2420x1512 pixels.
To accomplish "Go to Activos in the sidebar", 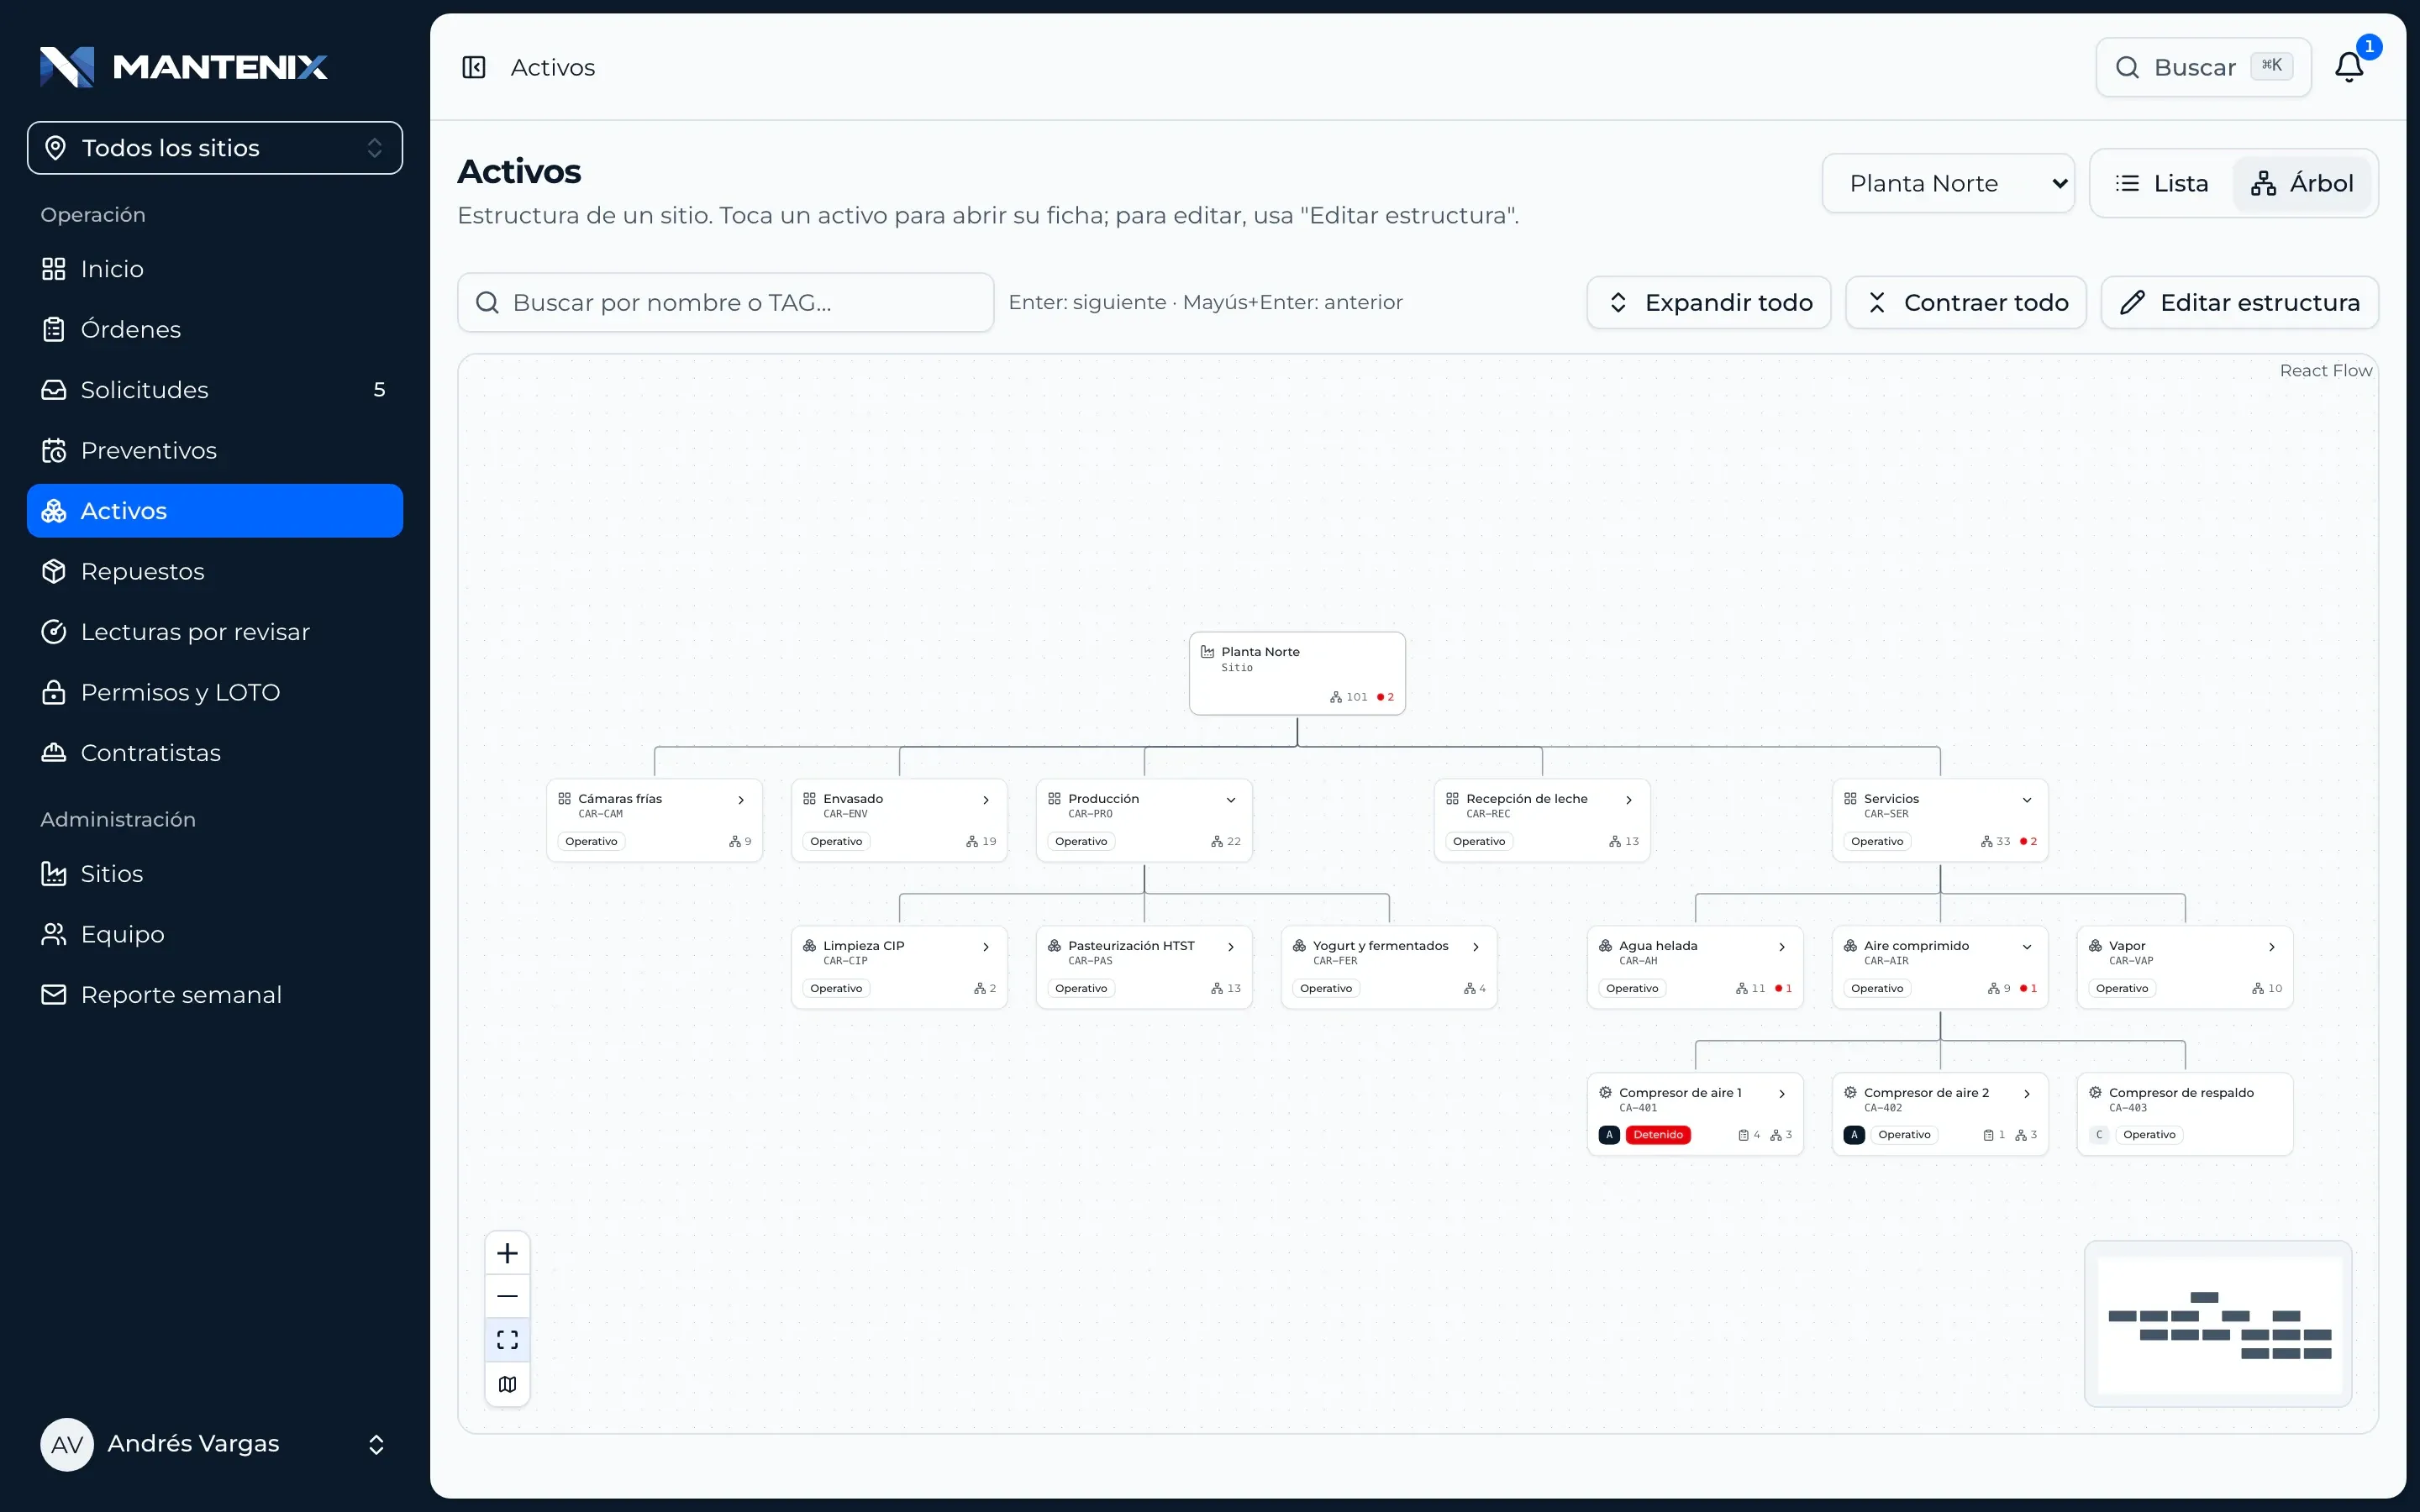I will coord(215,511).
